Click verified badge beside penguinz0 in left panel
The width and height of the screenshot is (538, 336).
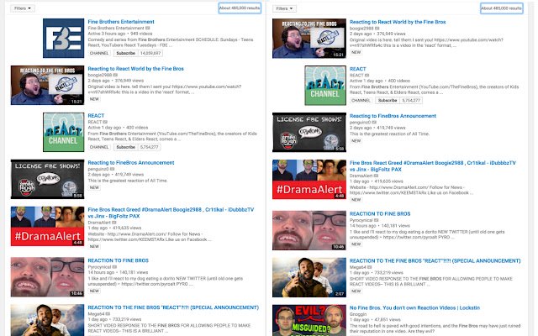[x=112, y=169]
